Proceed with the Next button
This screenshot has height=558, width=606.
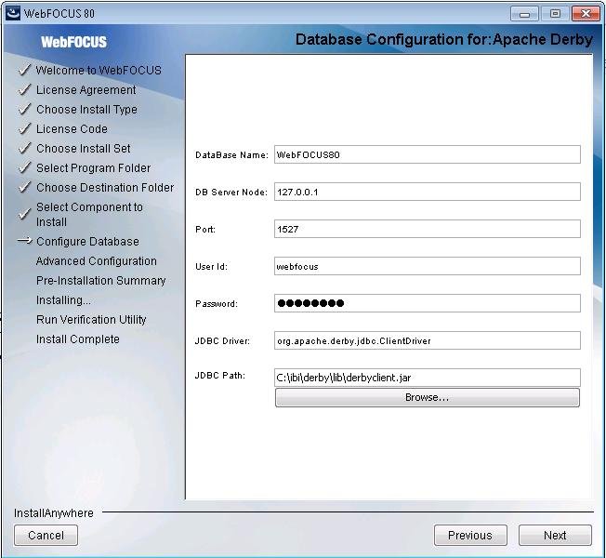555,535
